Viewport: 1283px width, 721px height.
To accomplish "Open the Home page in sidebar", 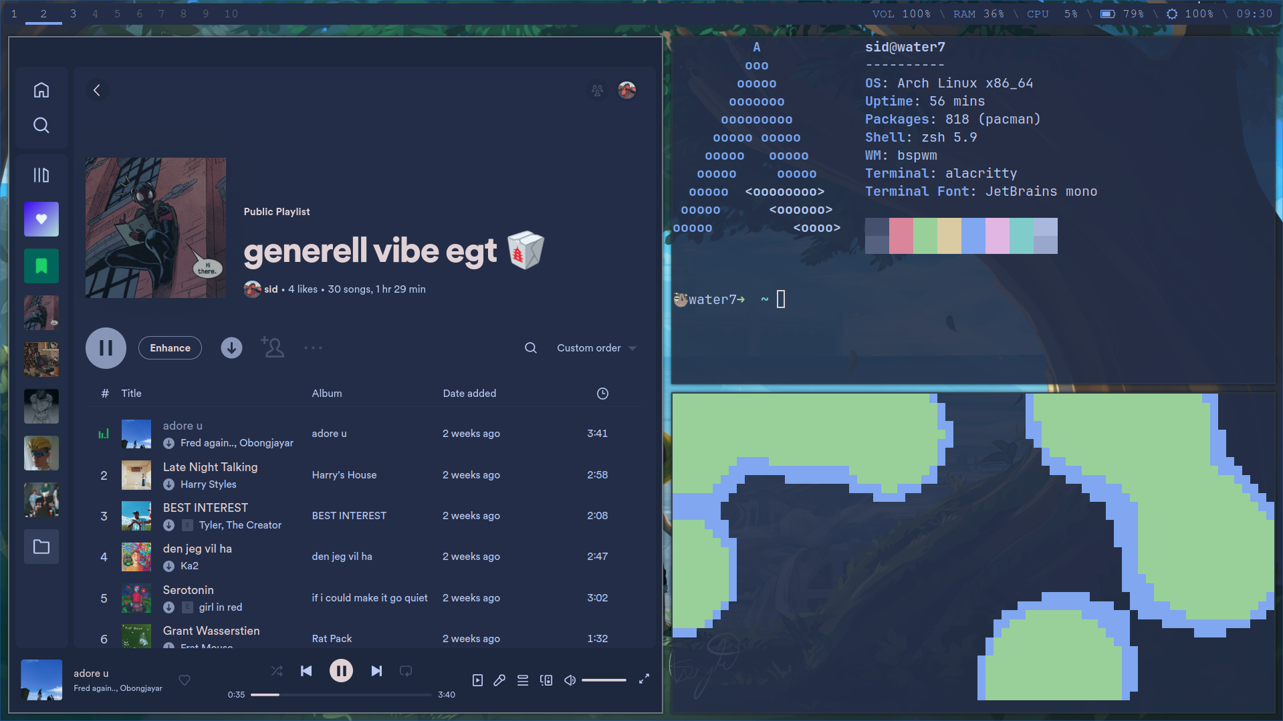I will (x=41, y=90).
